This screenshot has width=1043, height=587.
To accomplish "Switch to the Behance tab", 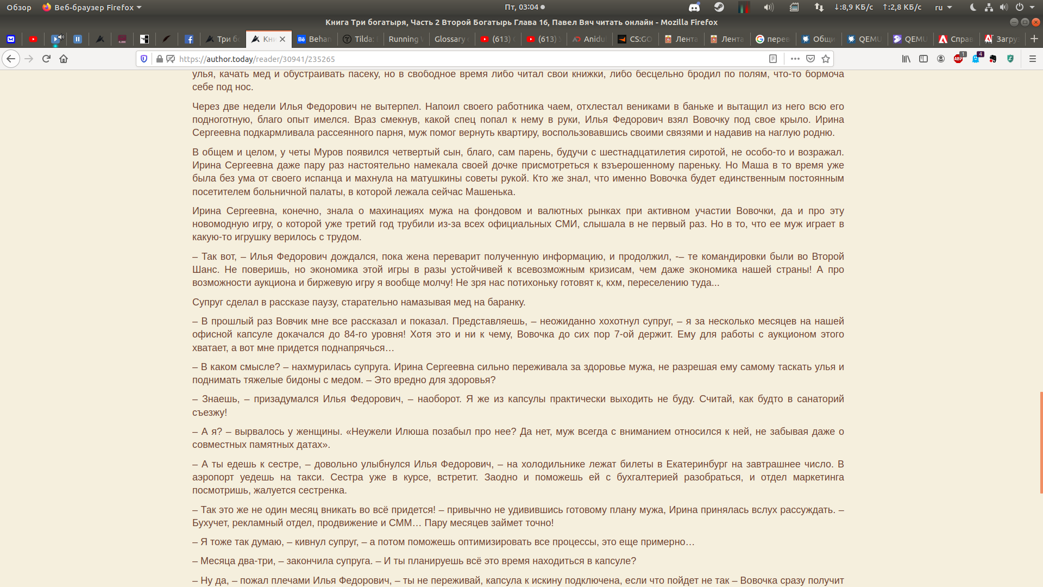I will 314,39.
